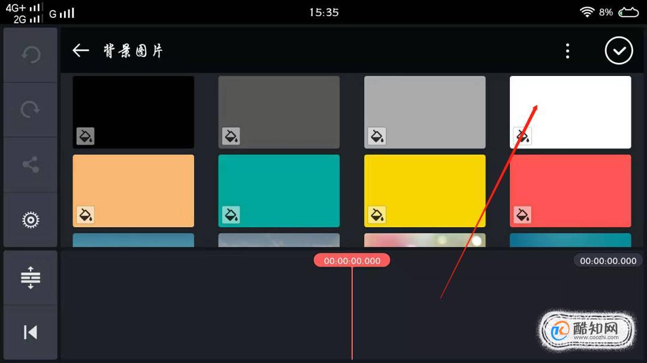This screenshot has height=363, width=647.
Task: Open the share icon in the sidebar
Action: coord(31,164)
